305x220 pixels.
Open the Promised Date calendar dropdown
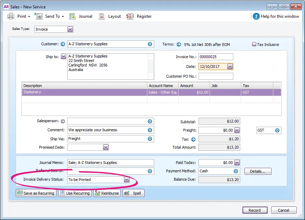[105, 147]
